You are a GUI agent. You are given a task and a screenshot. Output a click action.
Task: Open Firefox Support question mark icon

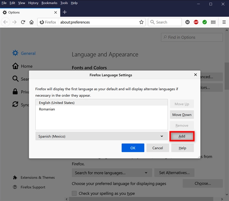[15, 187]
